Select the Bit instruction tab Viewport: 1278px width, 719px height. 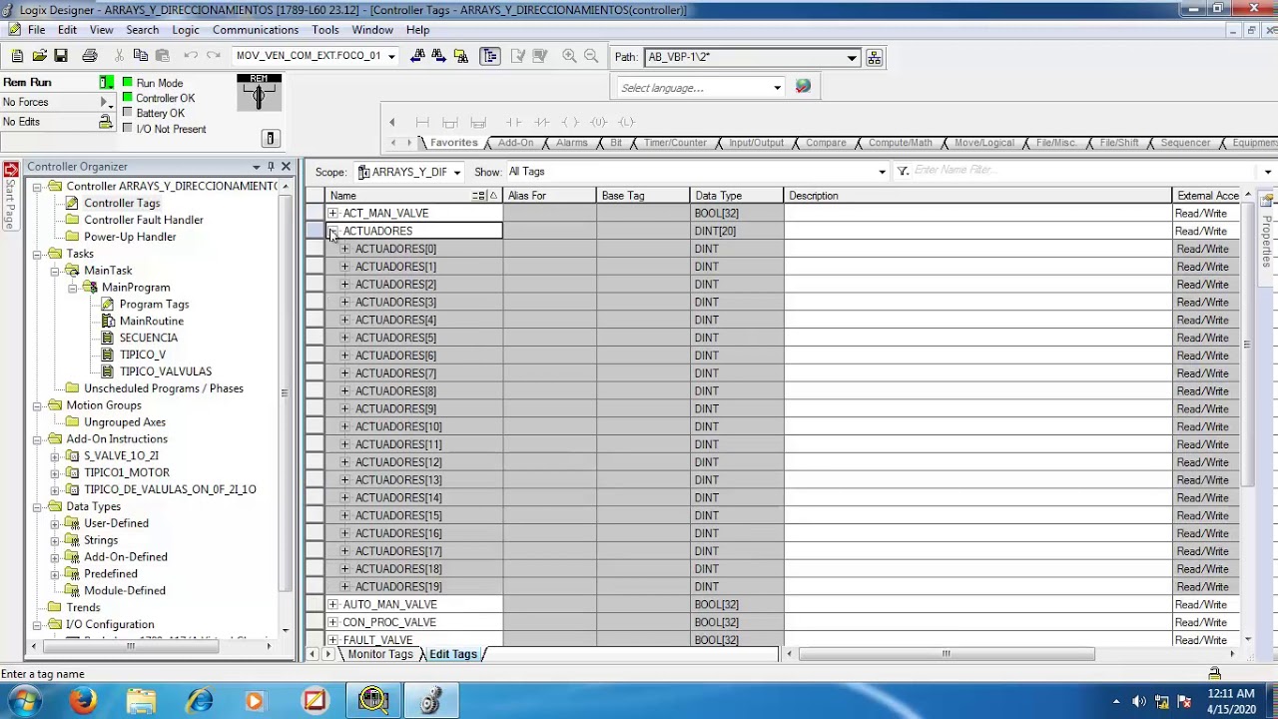616,143
